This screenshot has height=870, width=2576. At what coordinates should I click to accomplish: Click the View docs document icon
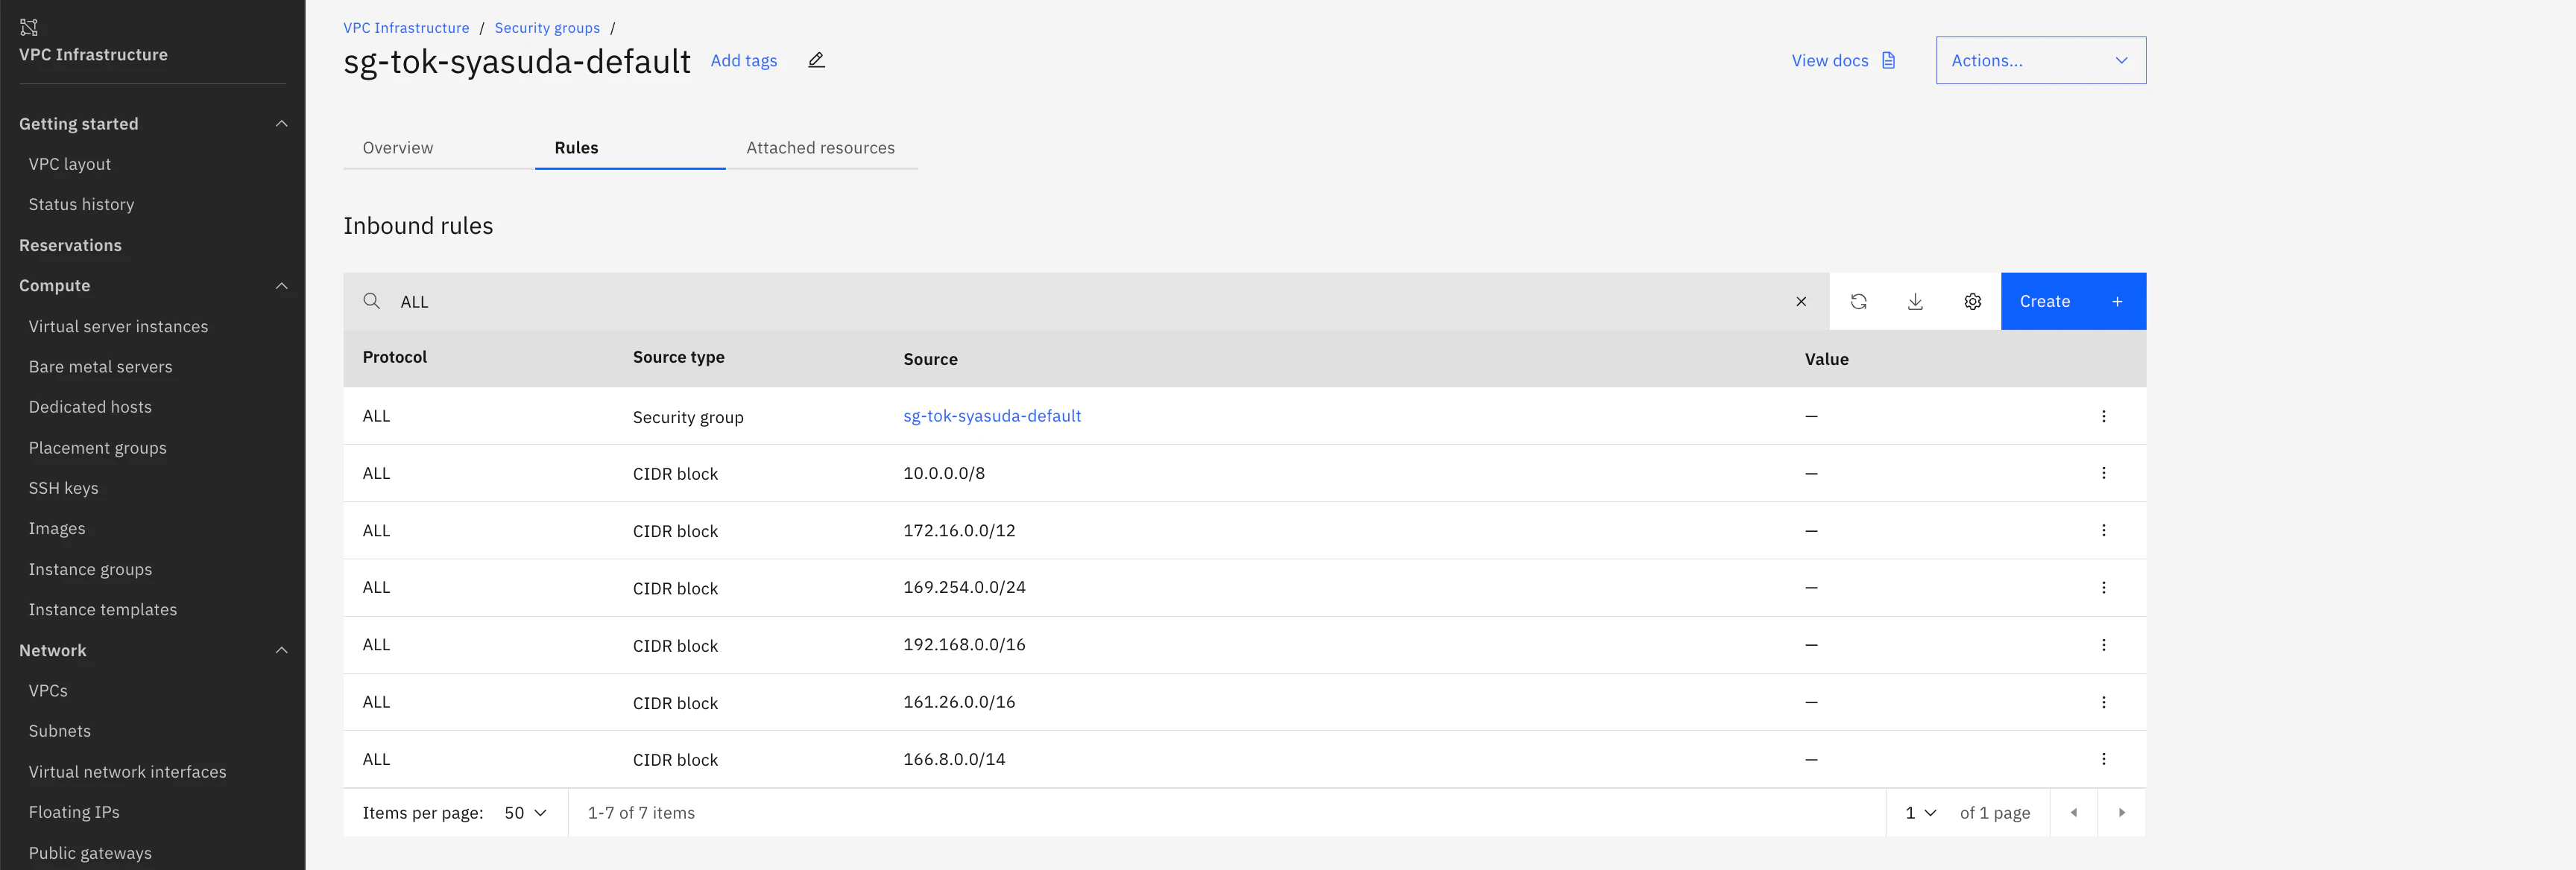pyautogui.click(x=1888, y=60)
